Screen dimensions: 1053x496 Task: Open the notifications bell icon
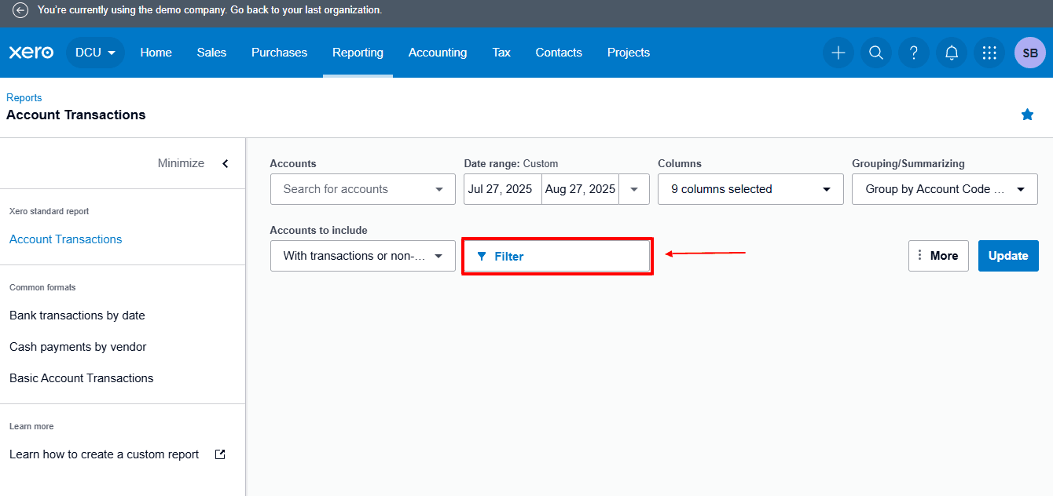(x=951, y=53)
